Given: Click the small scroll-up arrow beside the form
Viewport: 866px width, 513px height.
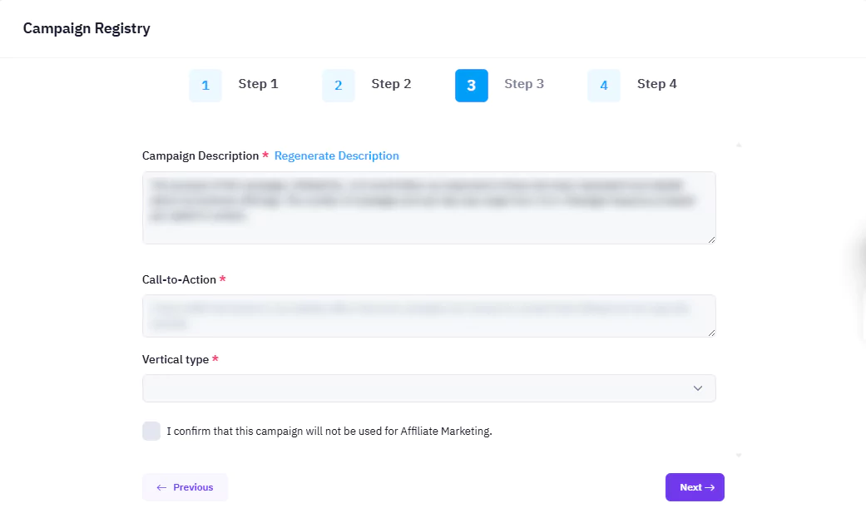Looking at the screenshot, I should click(x=739, y=146).
